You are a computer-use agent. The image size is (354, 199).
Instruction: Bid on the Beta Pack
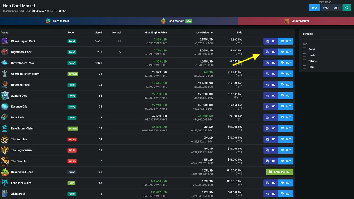click(270, 117)
